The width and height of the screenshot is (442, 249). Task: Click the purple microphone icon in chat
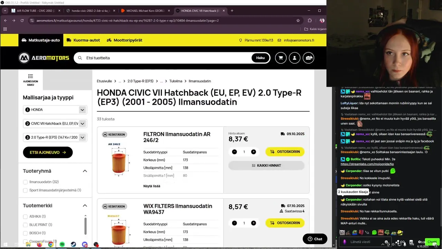pyautogui.click(x=344, y=242)
